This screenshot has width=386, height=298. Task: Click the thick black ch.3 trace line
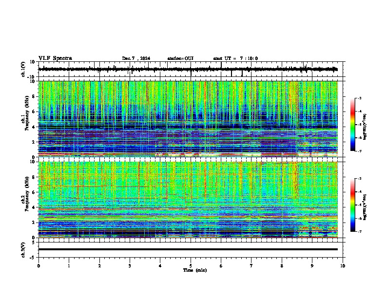pos(188,249)
